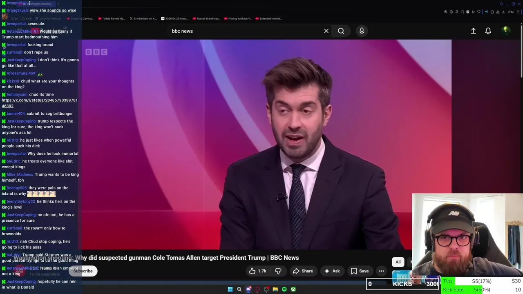Click chat username 'Afrosamurai459'
Screen dimensions: 523x294
pos(21,73)
